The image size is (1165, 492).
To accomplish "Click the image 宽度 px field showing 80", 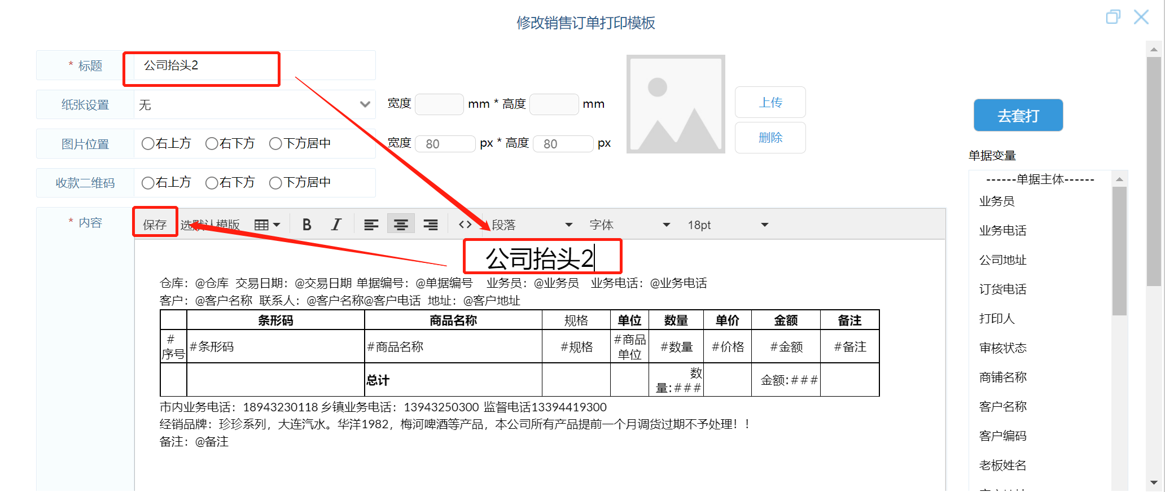I will click(445, 144).
